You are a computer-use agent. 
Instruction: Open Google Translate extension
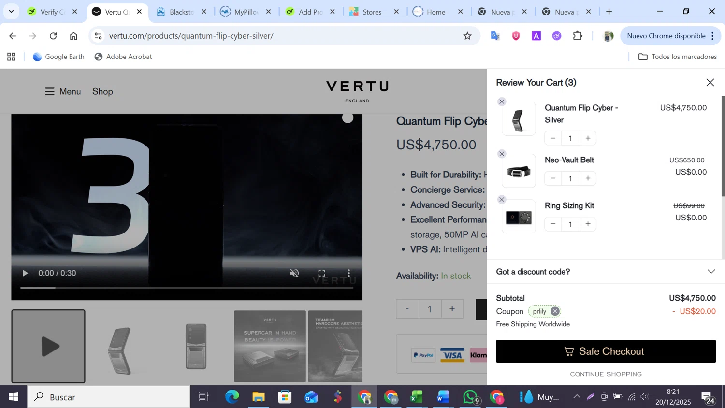495,36
